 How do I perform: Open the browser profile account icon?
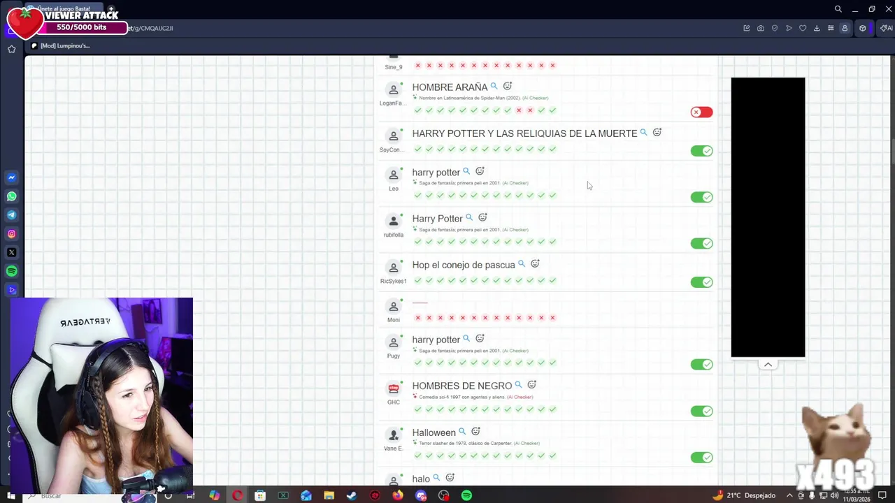(845, 28)
